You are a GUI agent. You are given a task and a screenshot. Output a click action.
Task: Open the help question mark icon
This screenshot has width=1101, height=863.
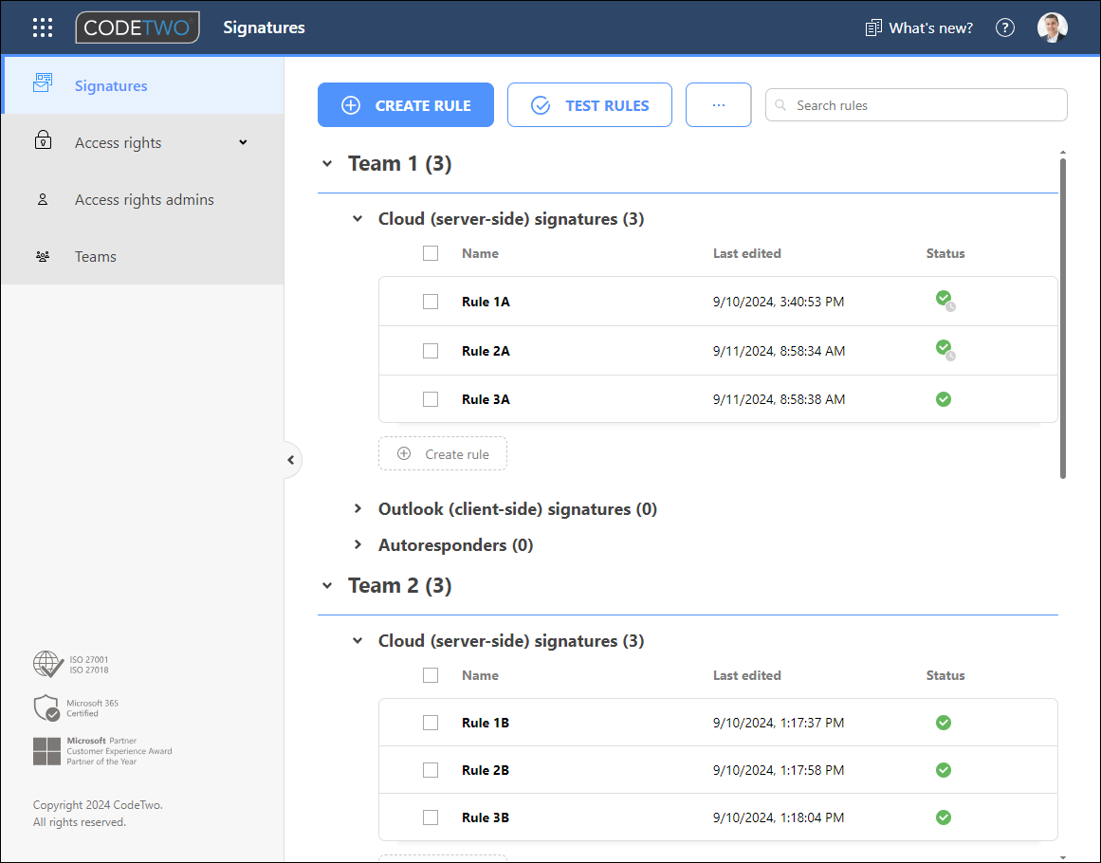click(x=1005, y=28)
